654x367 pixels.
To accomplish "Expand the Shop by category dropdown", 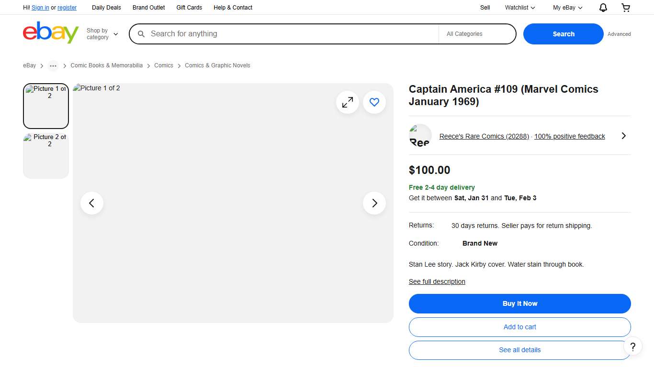I will pyautogui.click(x=102, y=34).
